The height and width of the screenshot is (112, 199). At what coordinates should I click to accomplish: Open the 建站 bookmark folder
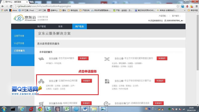[63, 10]
